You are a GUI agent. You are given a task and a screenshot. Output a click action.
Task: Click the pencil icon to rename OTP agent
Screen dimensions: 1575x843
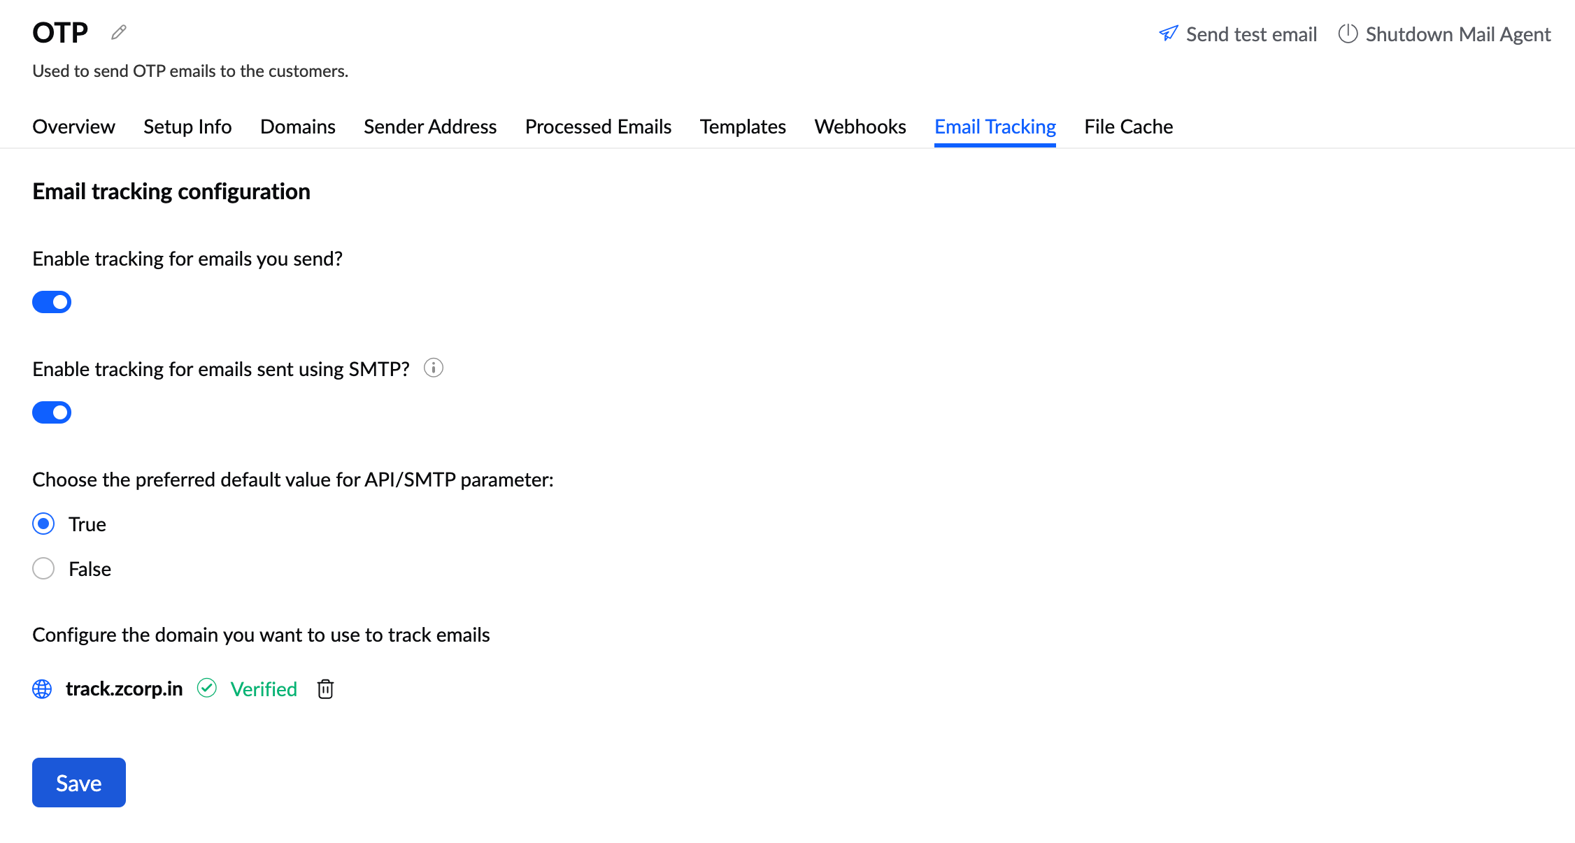(x=117, y=31)
